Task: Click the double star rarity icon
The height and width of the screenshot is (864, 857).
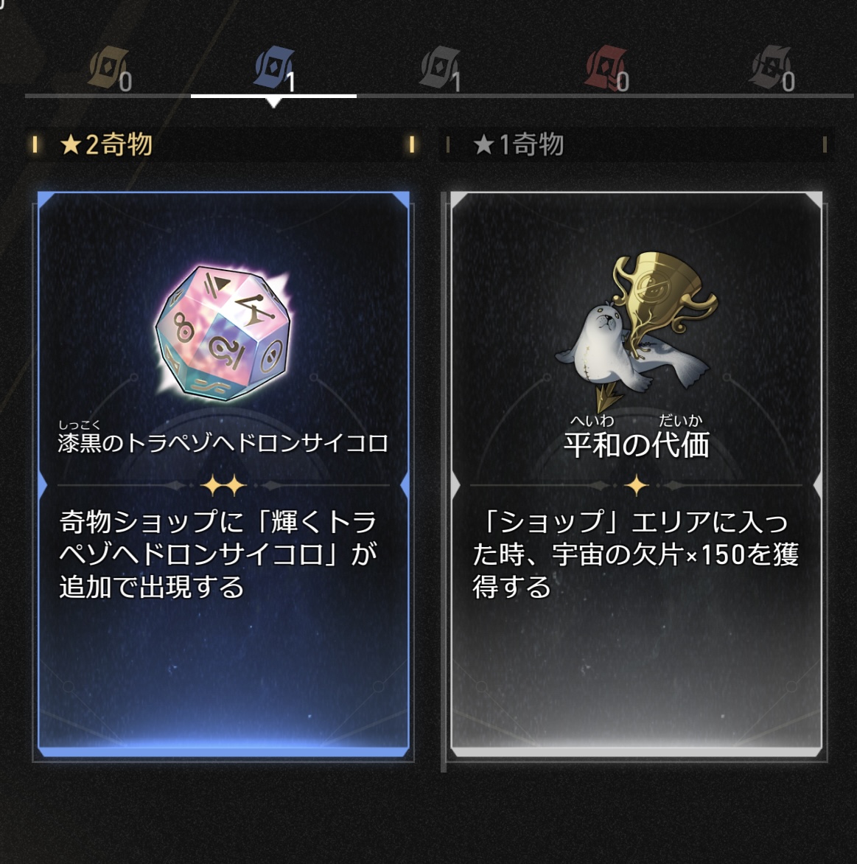Action: pos(223,486)
